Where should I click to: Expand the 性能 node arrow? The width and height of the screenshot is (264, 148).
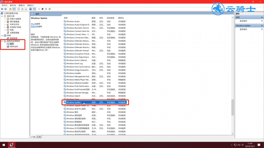click(x=5, y=30)
